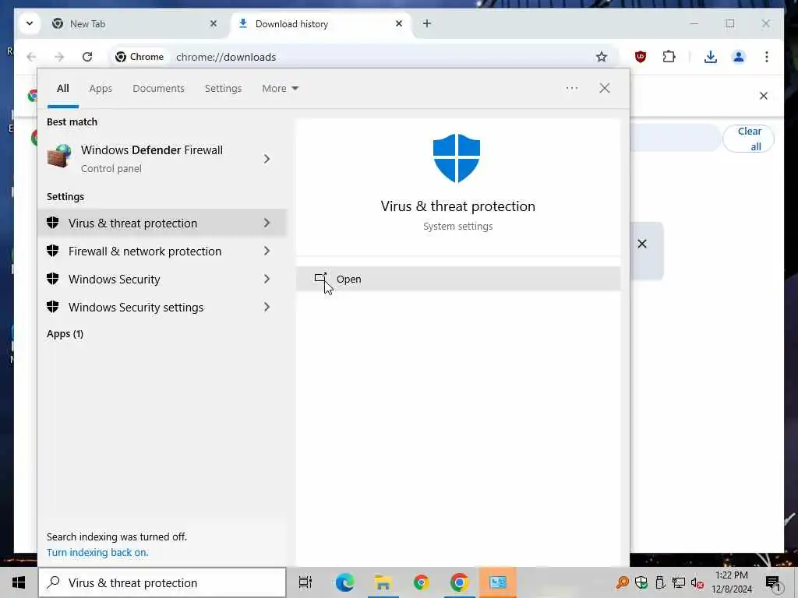Click the Windows Security tray shield icon
This screenshot has width=798, height=598.
pyautogui.click(x=641, y=582)
